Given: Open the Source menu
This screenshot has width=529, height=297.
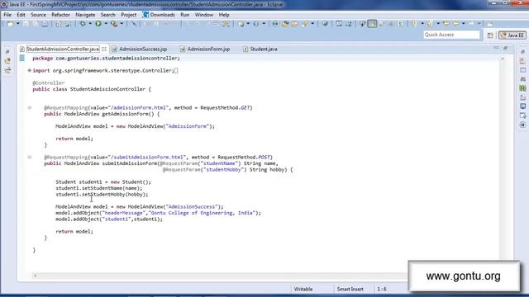Looking at the screenshot, I should click(38, 15).
